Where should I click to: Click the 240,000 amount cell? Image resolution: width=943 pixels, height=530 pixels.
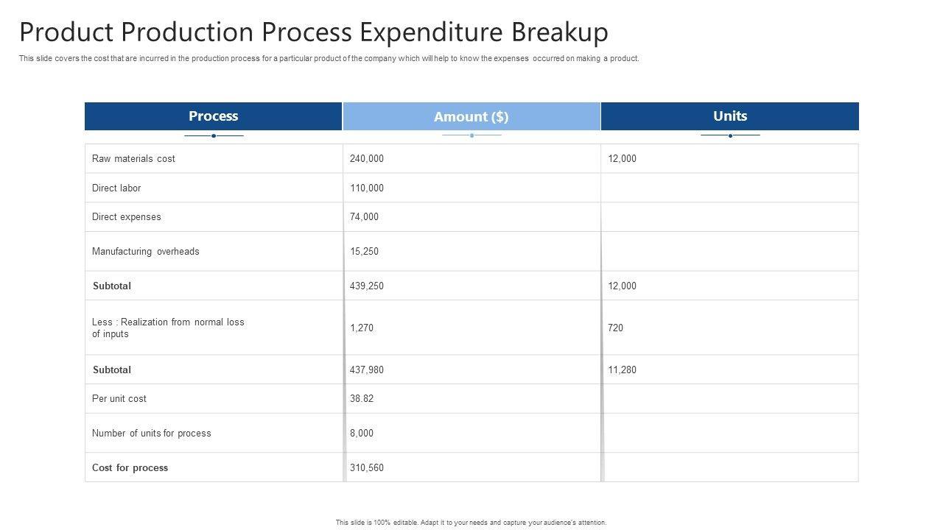click(x=367, y=159)
